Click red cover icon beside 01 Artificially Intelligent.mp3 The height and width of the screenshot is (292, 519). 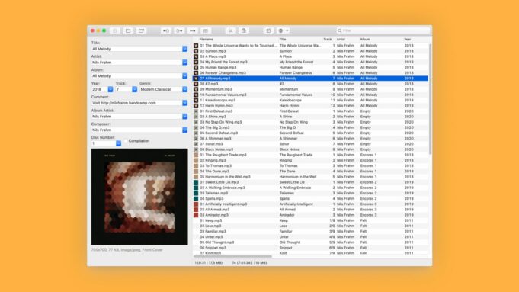tap(196, 204)
